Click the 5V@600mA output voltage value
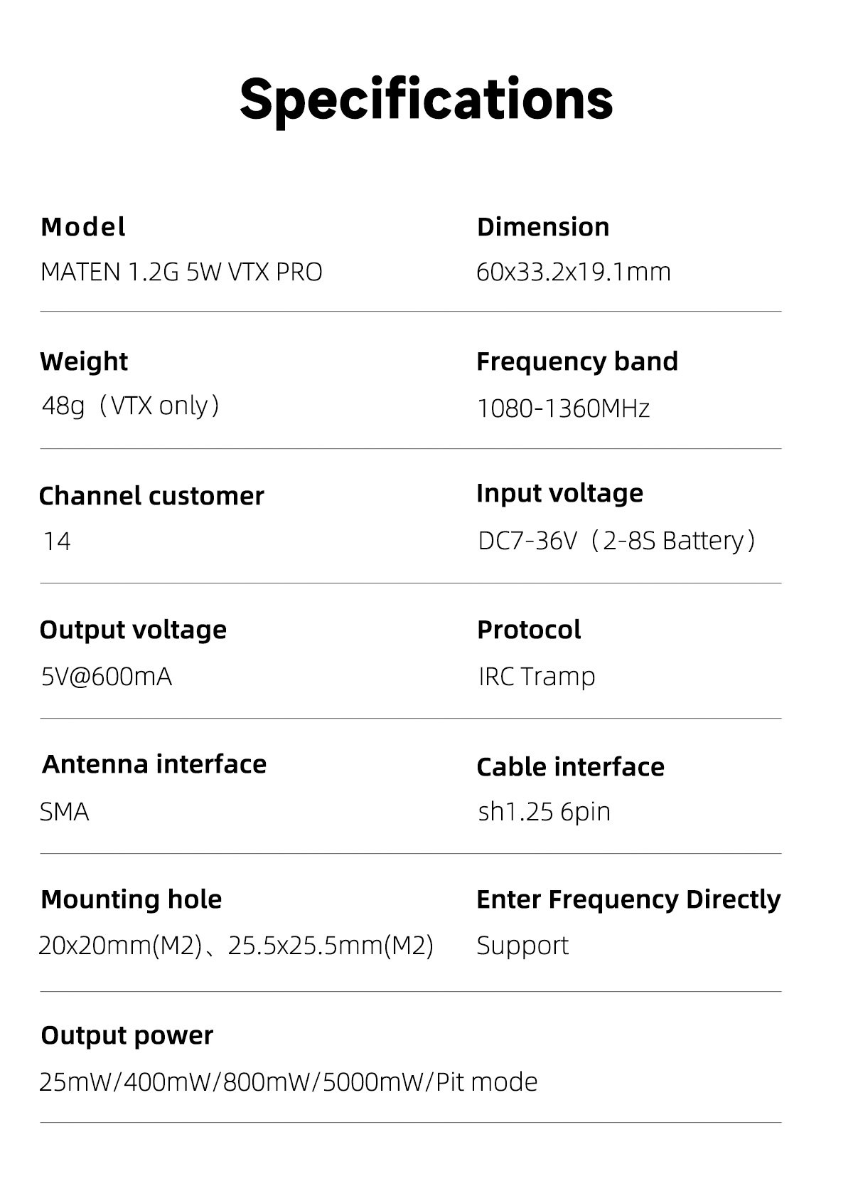 107,676
